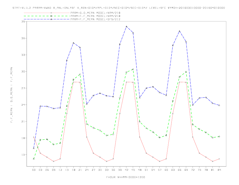Click GFS blue peak marker at hour 42
This screenshot has width=239, height=185.
(x=126, y=27)
